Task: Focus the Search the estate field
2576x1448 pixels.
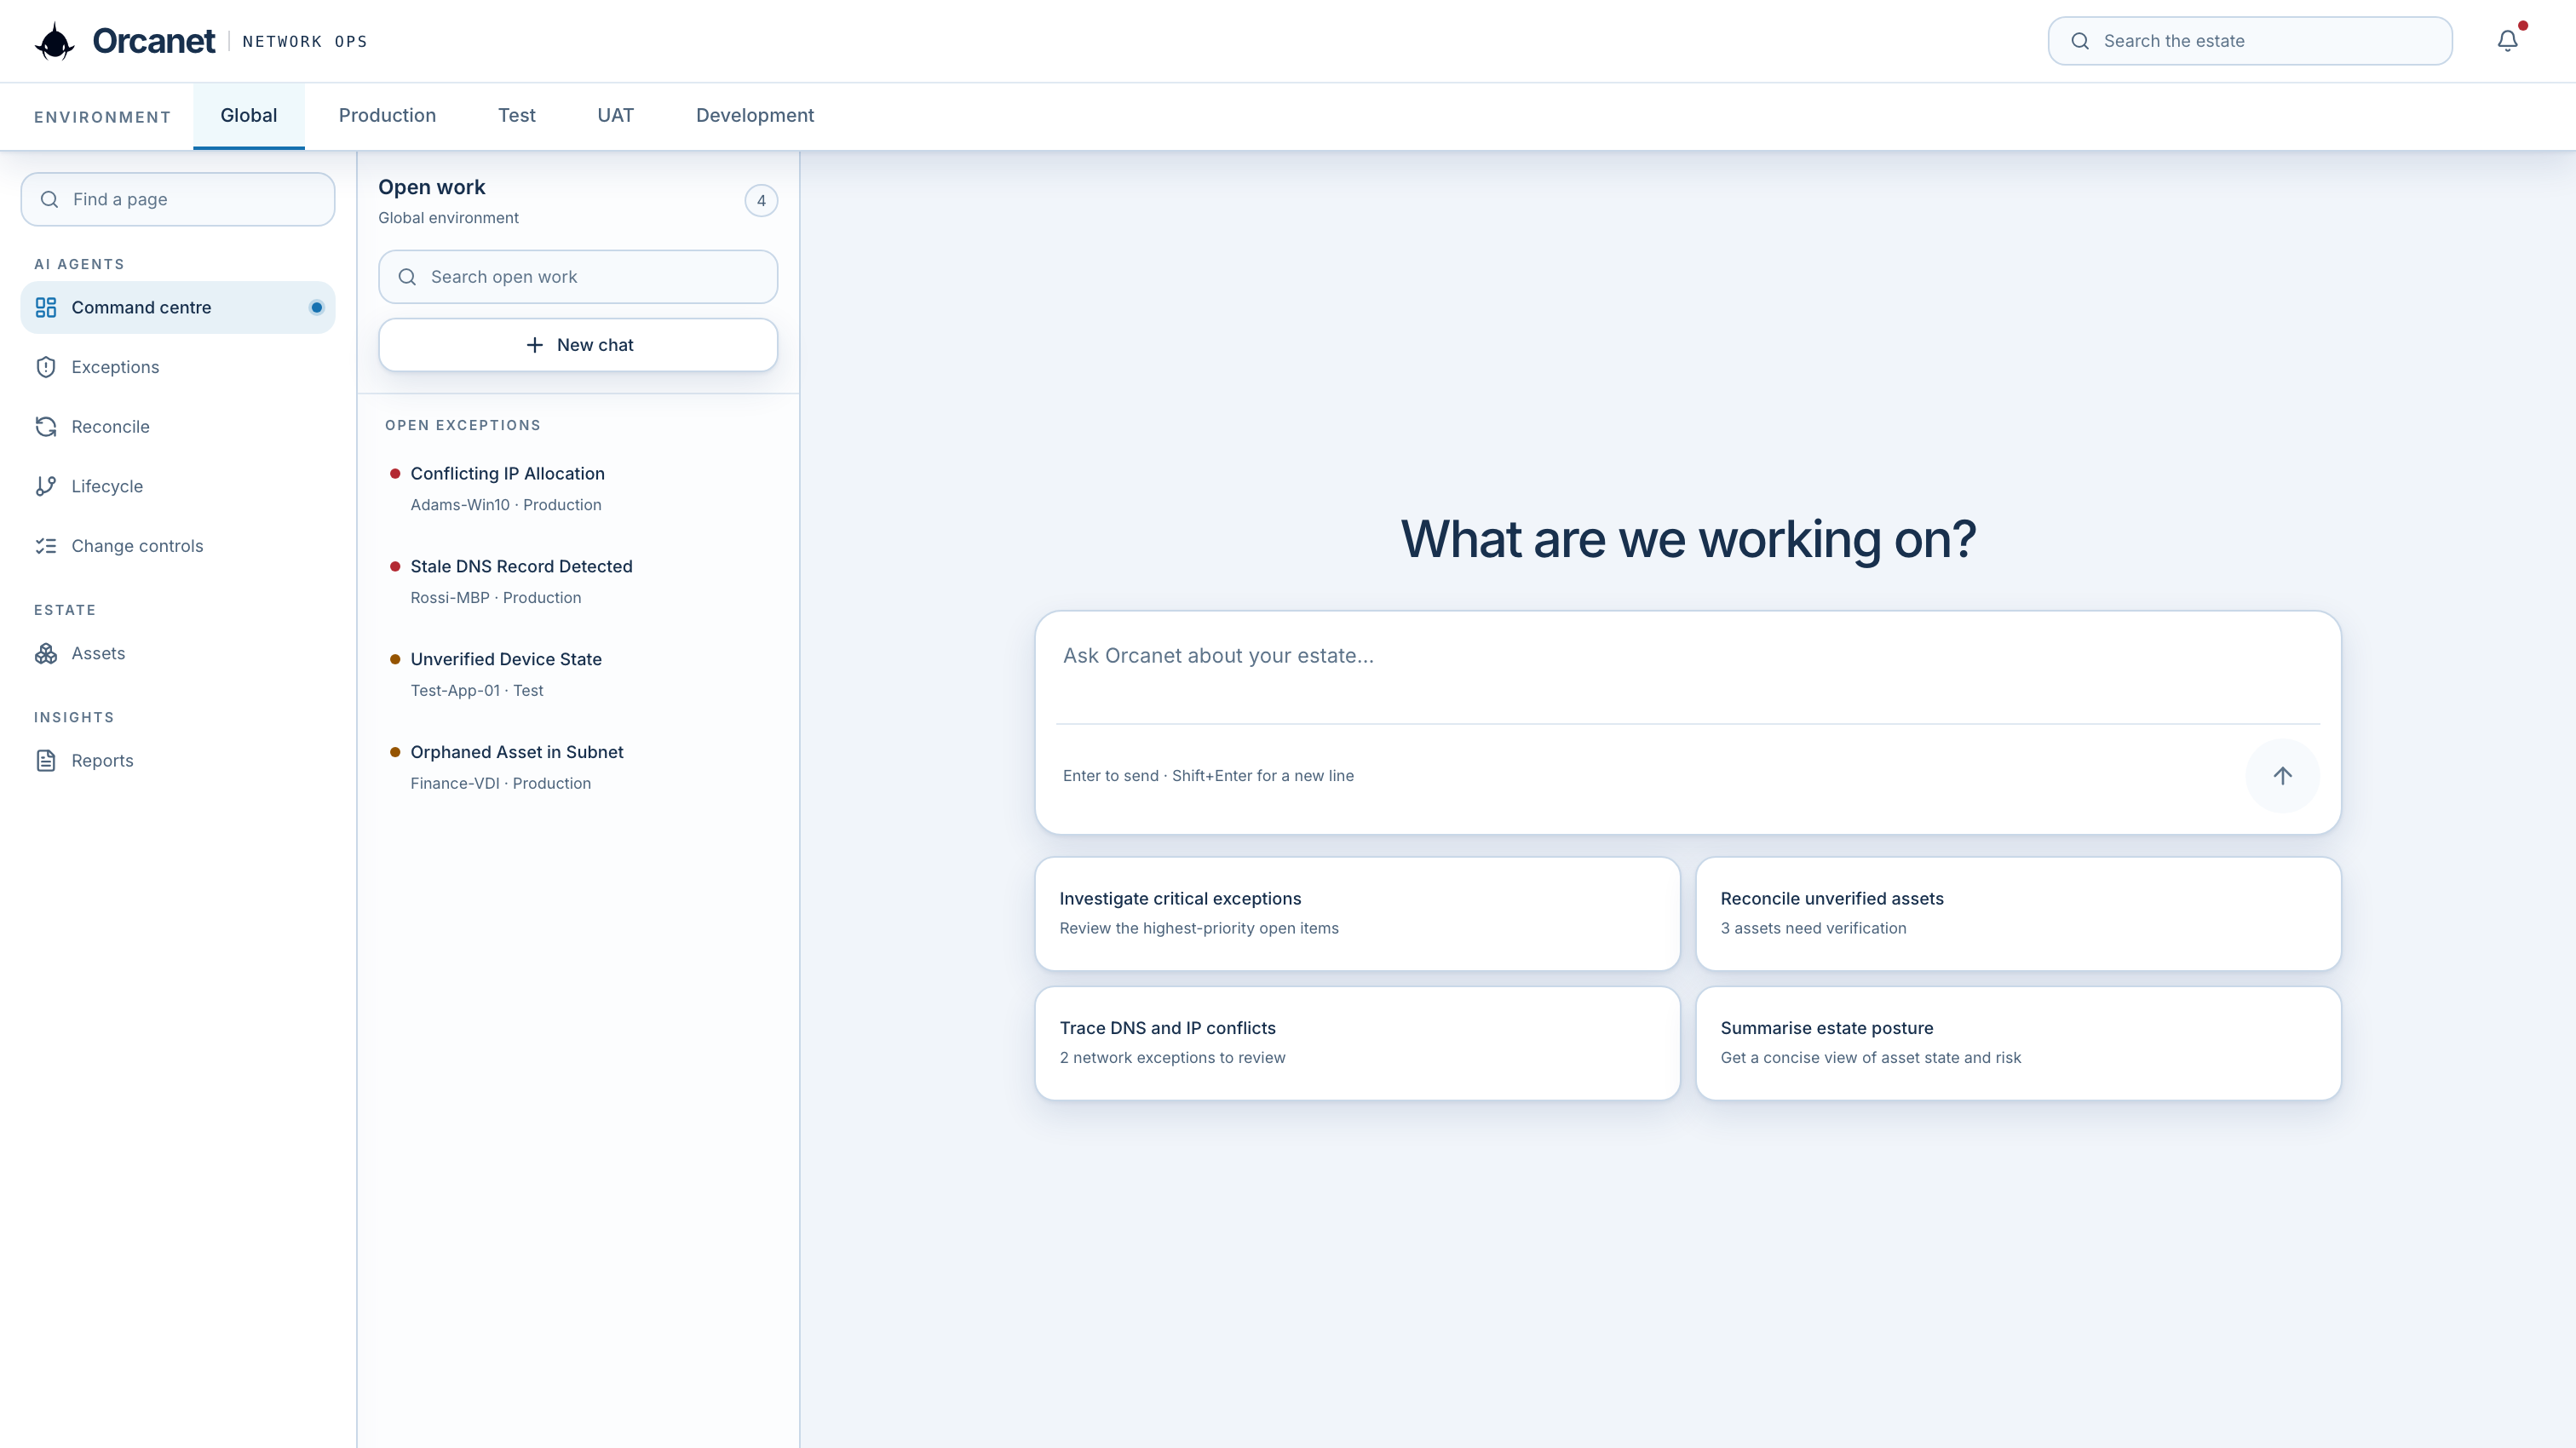Action: (x=2250, y=41)
